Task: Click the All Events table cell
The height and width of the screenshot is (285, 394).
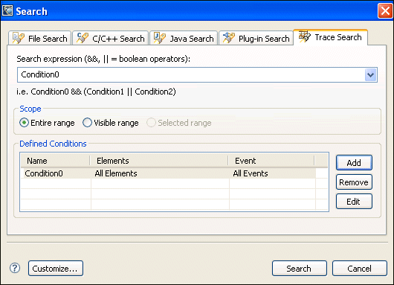Action: [x=272, y=173]
